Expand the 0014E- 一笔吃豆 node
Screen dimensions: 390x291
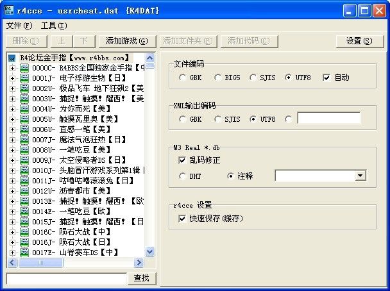(12, 212)
